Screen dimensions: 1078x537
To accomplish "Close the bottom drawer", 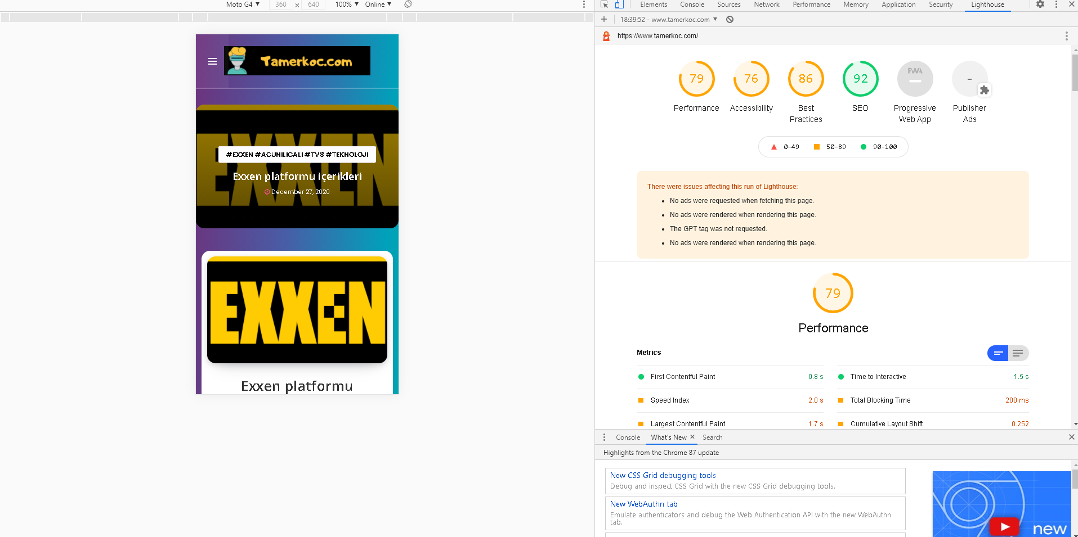I will pyautogui.click(x=1071, y=437).
